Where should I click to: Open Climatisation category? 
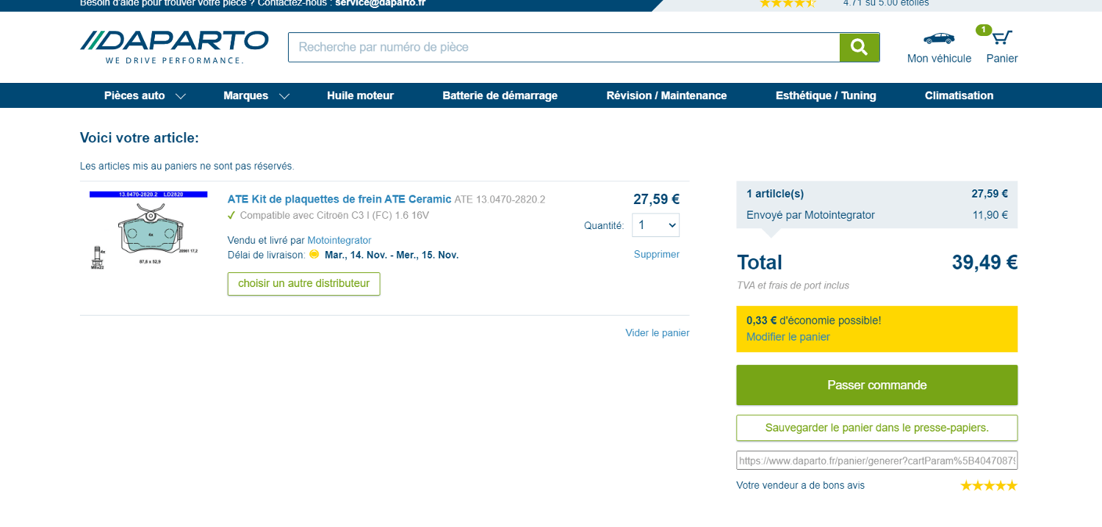click(959, 95)
